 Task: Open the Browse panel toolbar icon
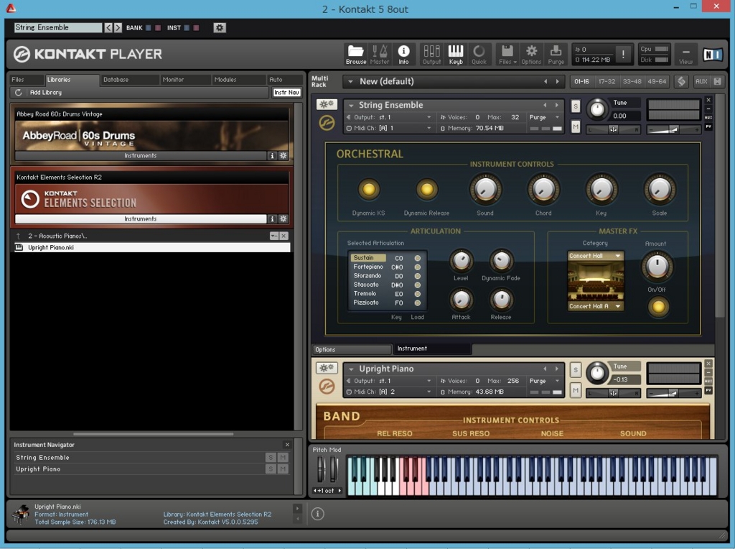[356, 55]
